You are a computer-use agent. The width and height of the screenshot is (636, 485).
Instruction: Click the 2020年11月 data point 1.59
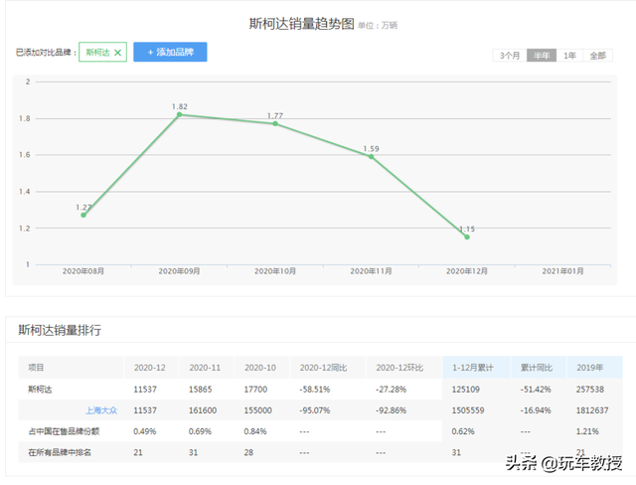(371, 156)
